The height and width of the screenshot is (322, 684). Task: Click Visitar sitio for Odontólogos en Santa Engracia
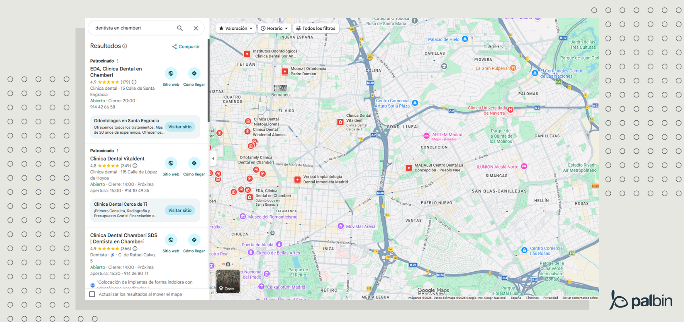click(x=180, y=127)
